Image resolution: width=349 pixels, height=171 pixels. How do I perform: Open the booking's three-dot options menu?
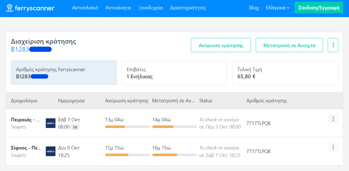(x=333, y=45)
